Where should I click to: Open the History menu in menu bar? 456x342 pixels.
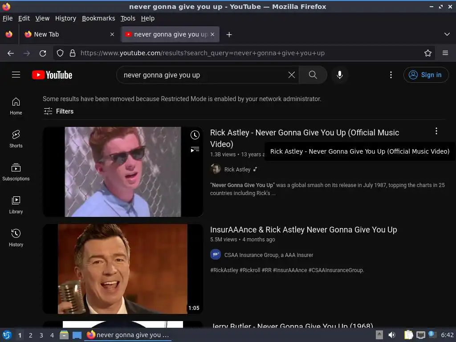click(x=66, y=18)
